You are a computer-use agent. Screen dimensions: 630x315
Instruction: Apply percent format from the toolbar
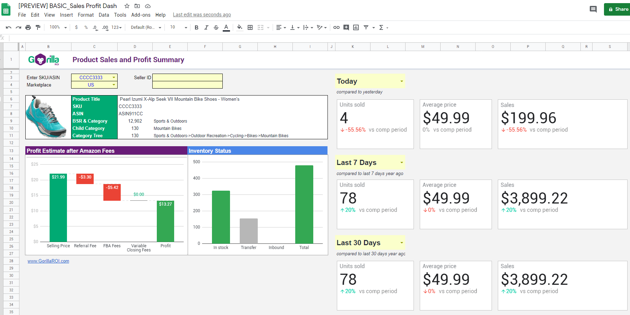coord(86,27)
